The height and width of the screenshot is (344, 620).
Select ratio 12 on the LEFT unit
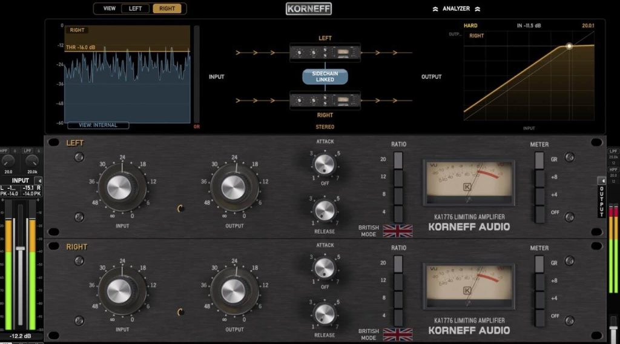[x=398, y=177]
